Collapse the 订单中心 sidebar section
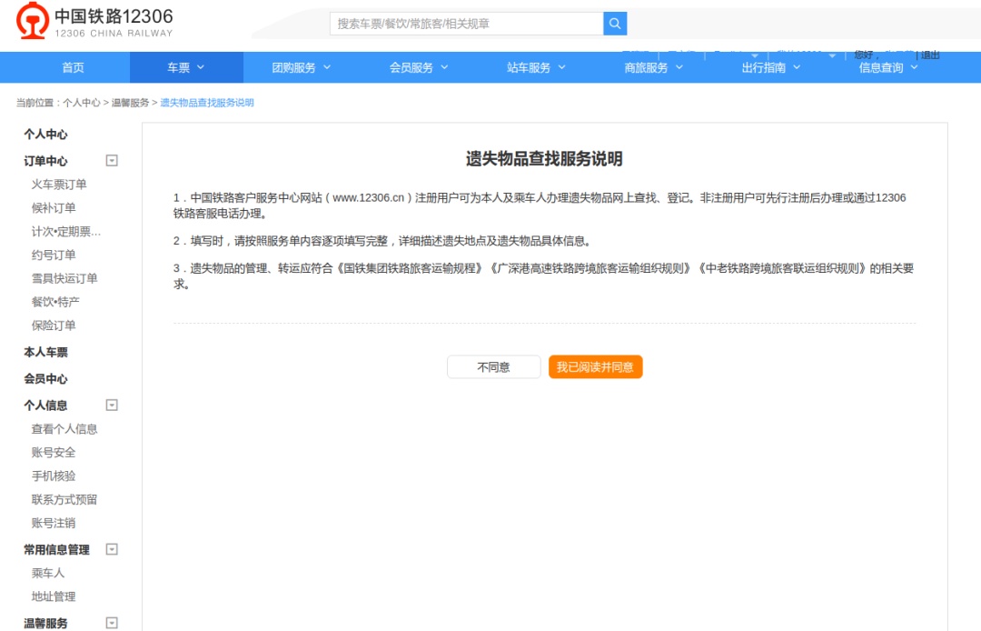 [112, 161]
